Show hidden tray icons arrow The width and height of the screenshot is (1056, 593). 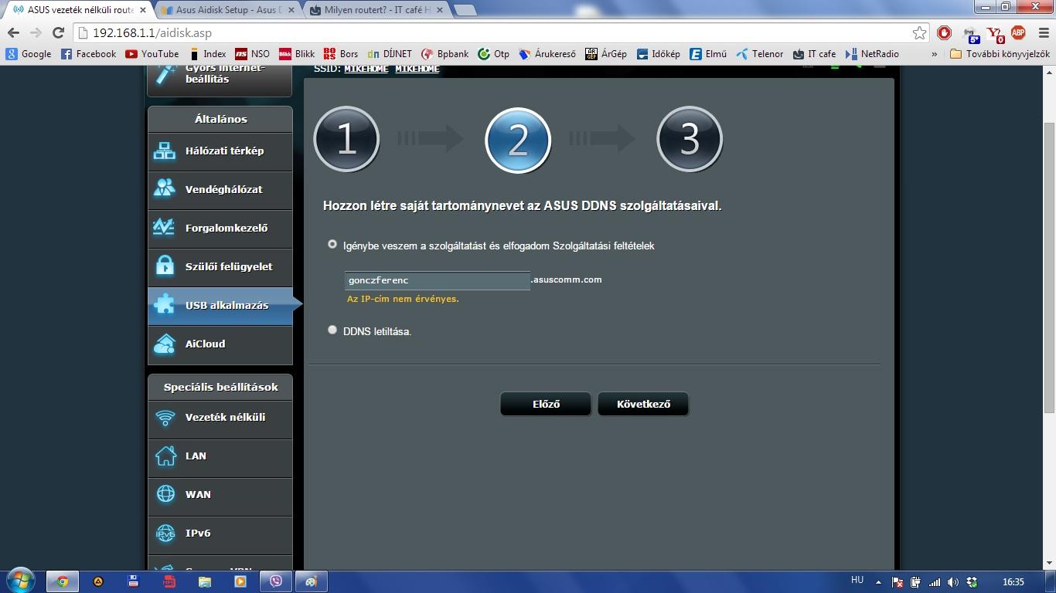coord(878,582)
